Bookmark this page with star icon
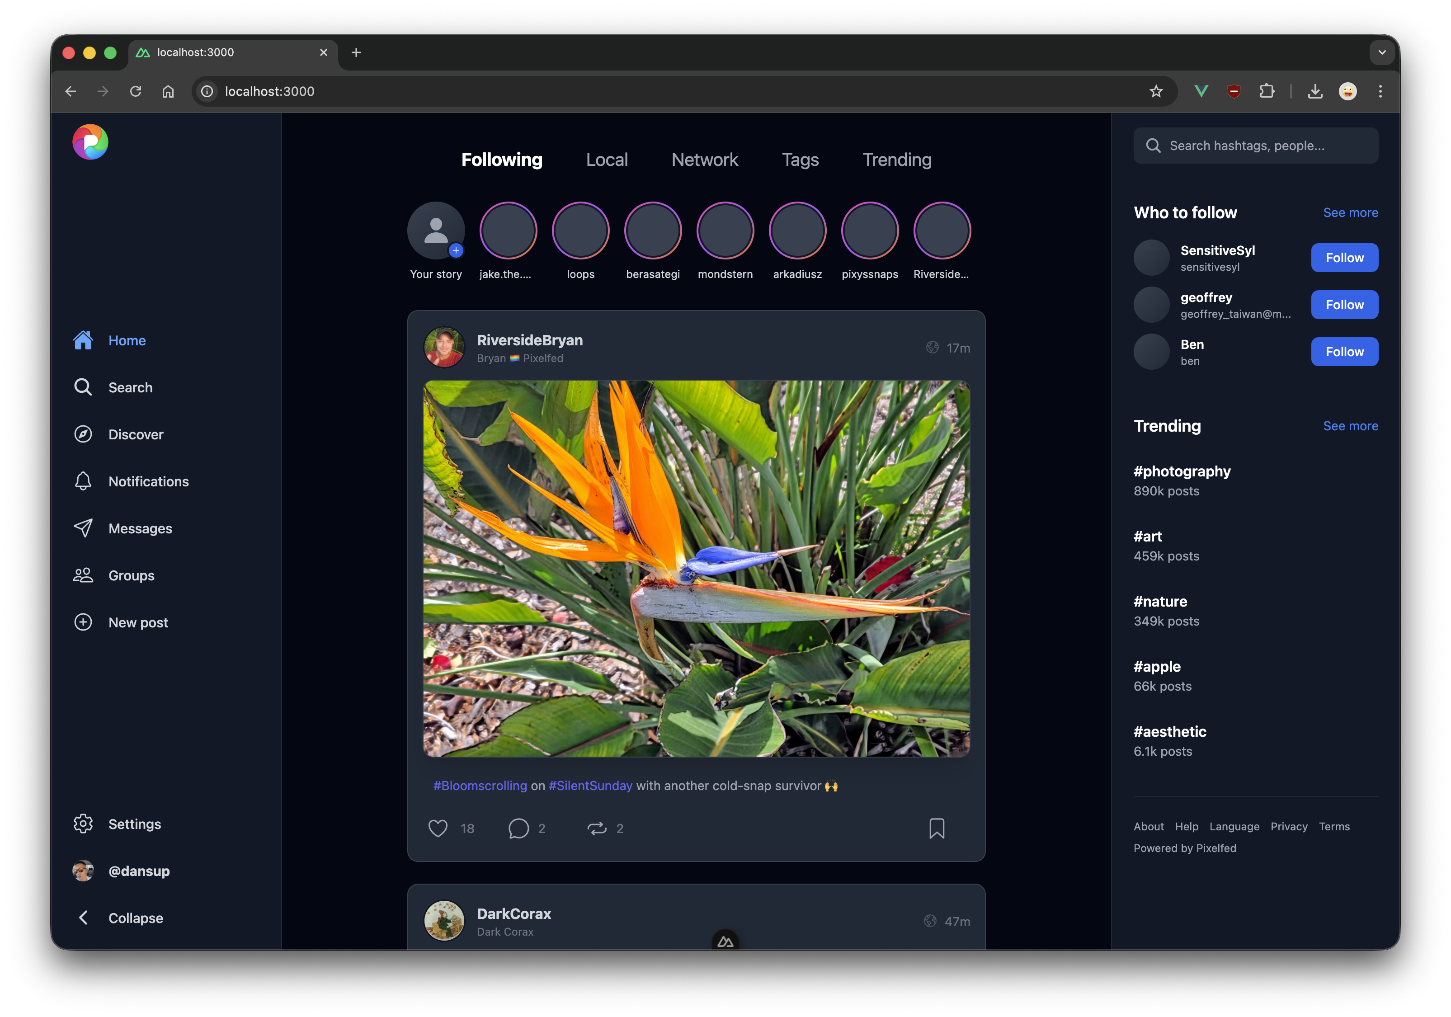The width and height of the screenshot is (1451, 1017). [x=1156, y=92]
